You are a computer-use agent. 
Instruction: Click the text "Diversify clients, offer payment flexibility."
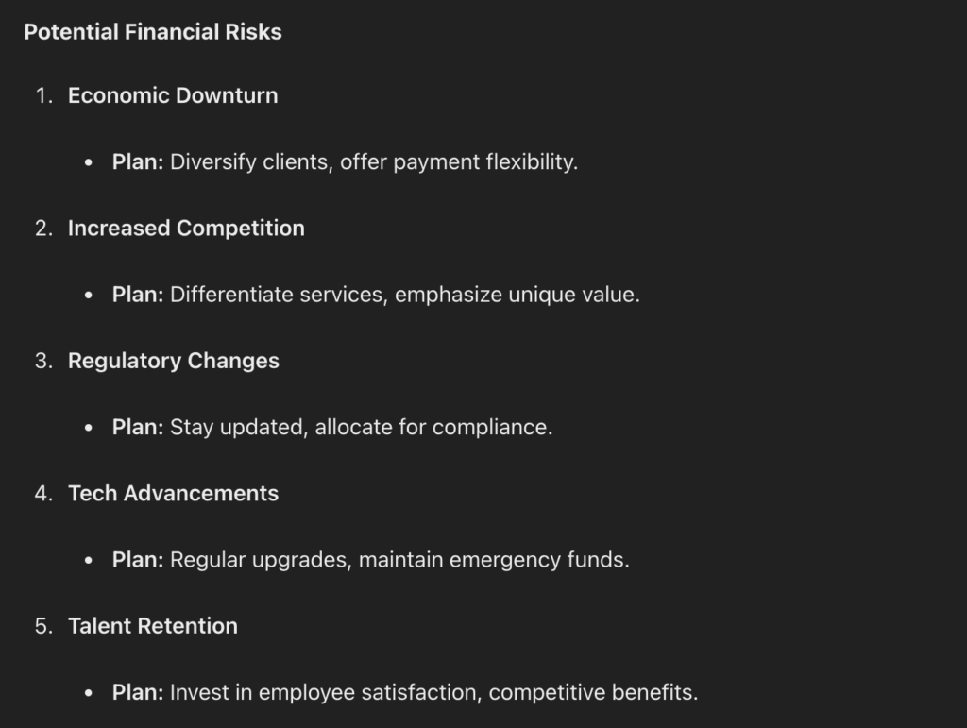(x=374, y=162)
